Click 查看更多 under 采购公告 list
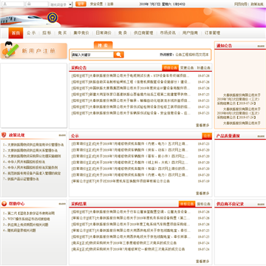 (x=202, y=125)
